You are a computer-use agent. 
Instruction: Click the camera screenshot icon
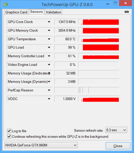coord(127,12)
